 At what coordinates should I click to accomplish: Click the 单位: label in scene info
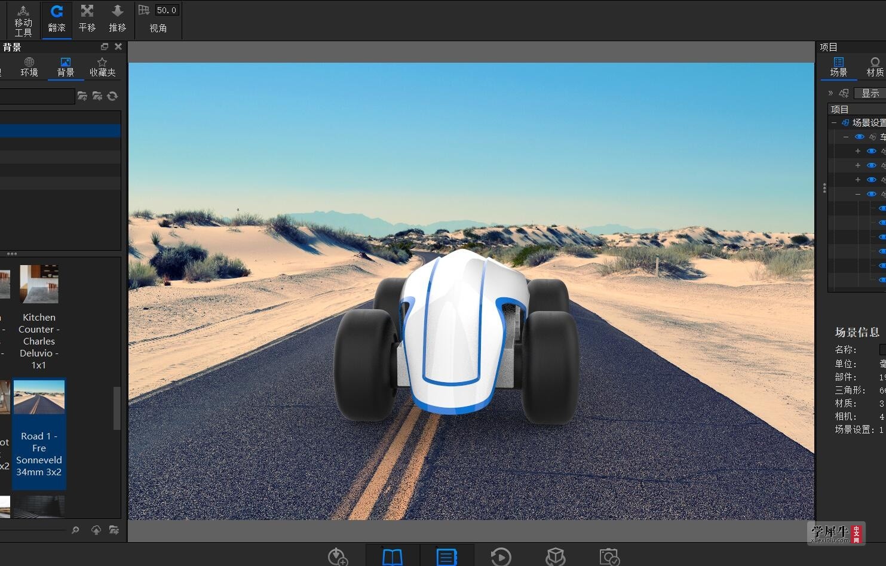tap(846, 364)
